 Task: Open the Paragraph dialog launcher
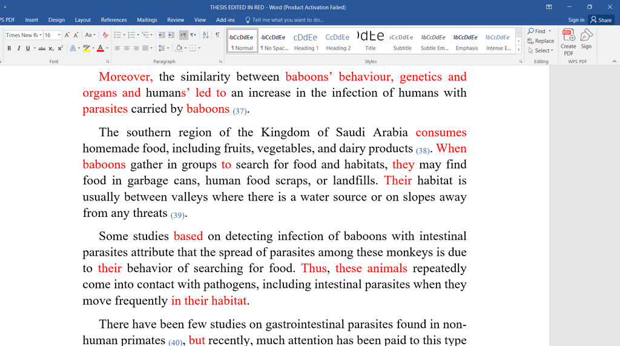point(220,62)
